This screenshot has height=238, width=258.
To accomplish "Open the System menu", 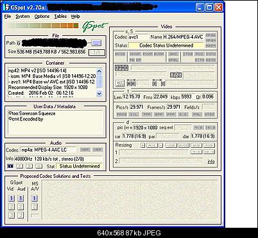I will pyautogui.click(x=22, y=17).
